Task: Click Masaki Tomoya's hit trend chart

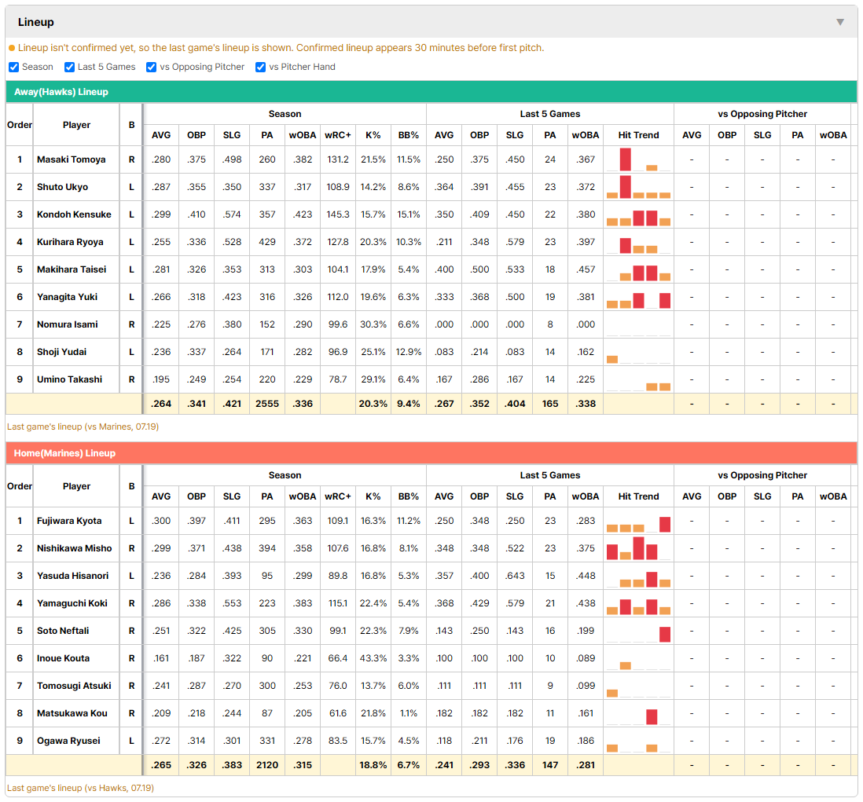Action: tap(638, 159)
